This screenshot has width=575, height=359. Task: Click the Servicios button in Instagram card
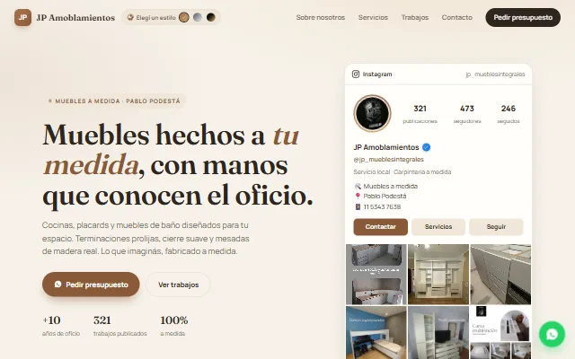click(438, 227)
